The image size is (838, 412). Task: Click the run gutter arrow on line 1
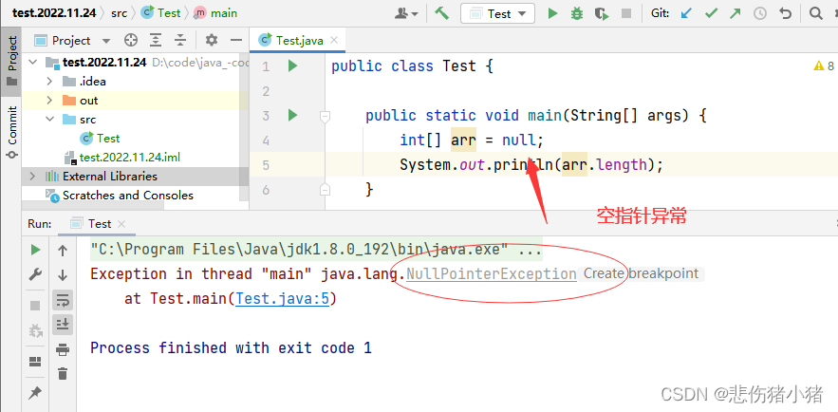click(293, 66)
